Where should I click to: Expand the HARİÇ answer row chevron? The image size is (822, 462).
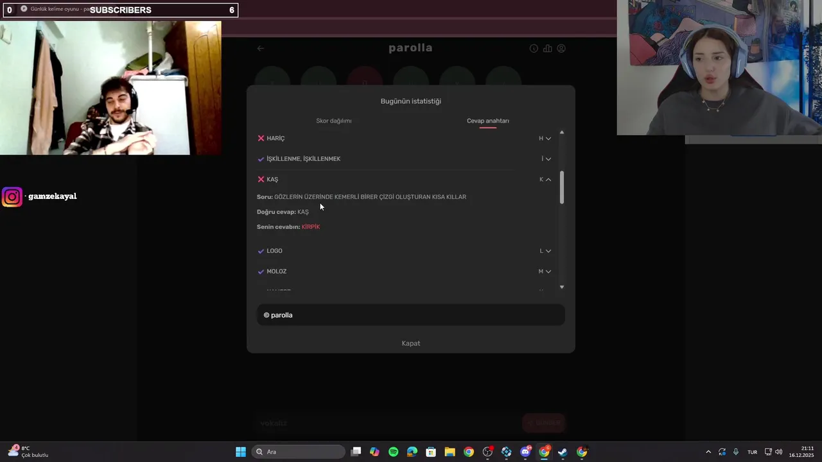tap(548, 139)
